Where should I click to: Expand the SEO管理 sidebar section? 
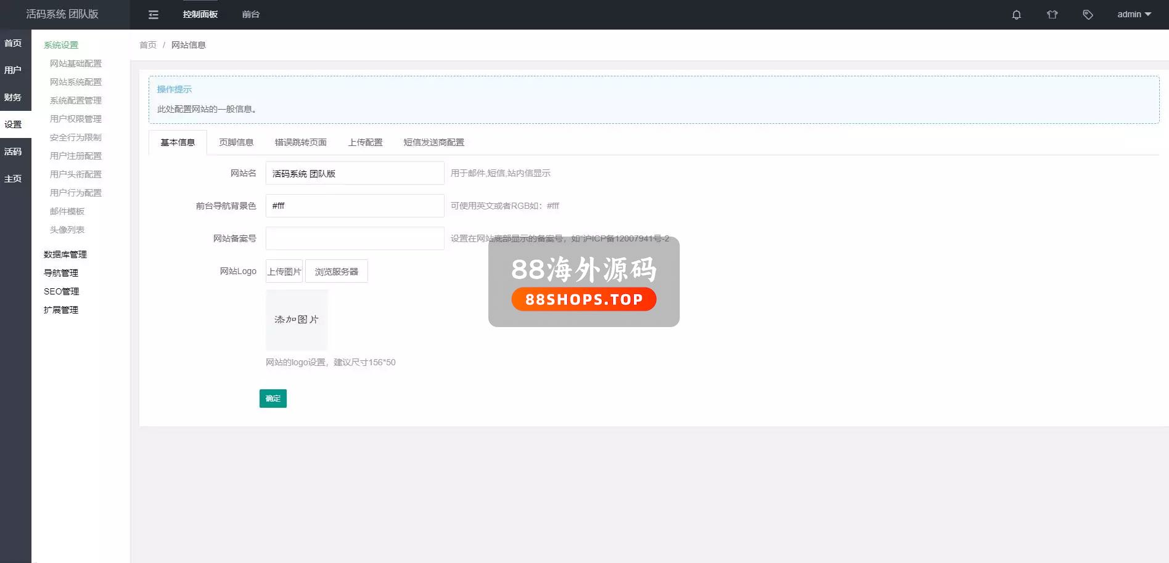(61, 291)
